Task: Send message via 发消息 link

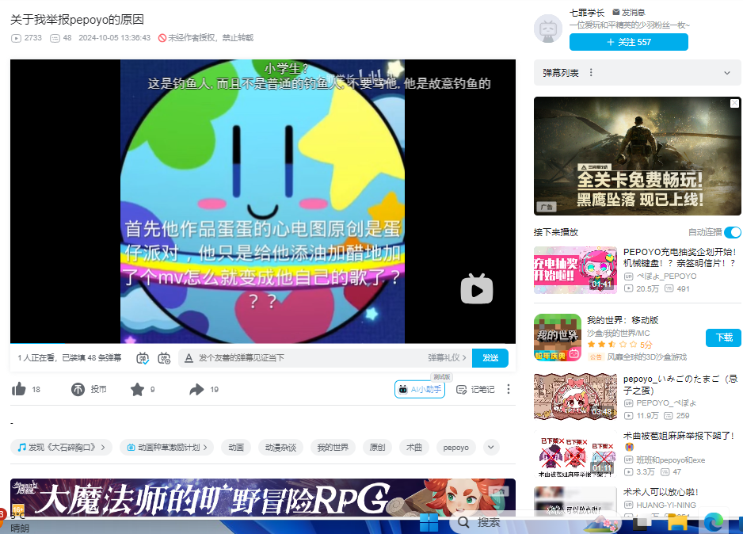Action: pos(629,13)
